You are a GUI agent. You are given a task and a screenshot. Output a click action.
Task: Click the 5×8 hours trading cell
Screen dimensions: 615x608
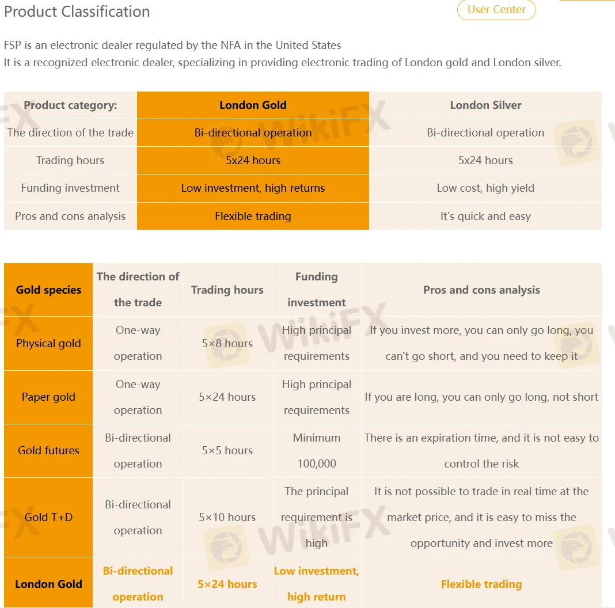(x=227, y=343)
